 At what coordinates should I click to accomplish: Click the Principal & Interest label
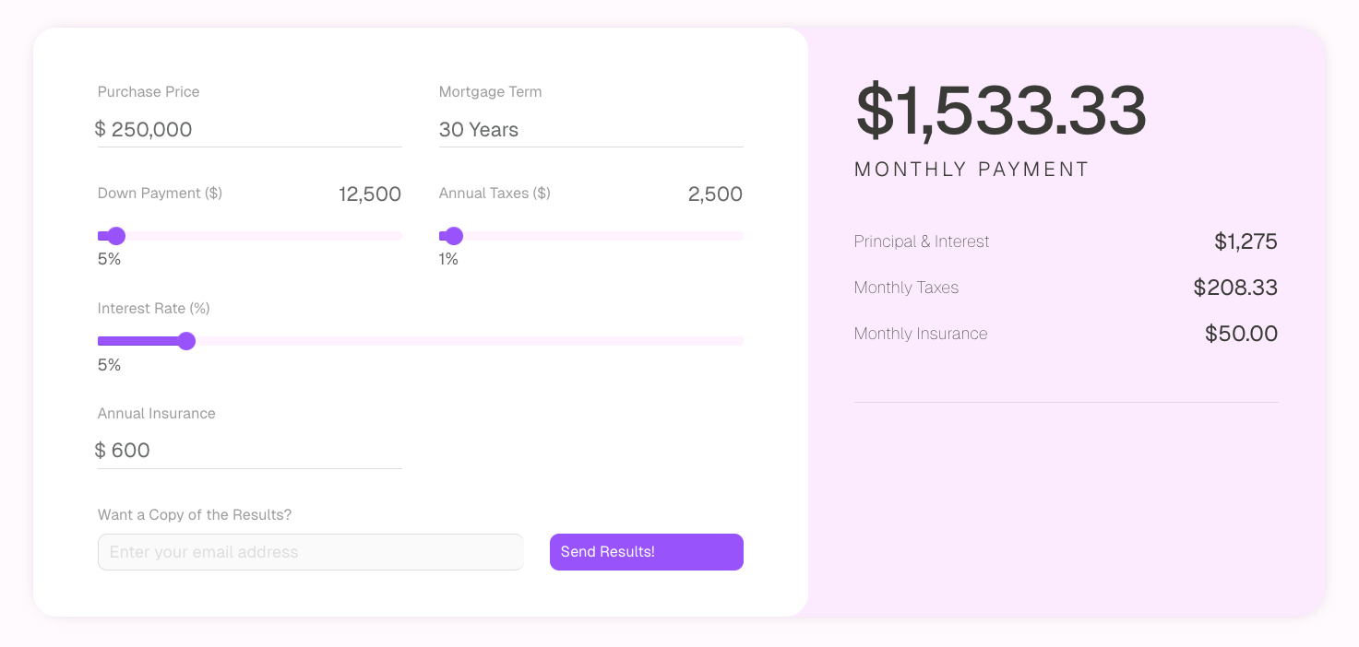point(921,241)
